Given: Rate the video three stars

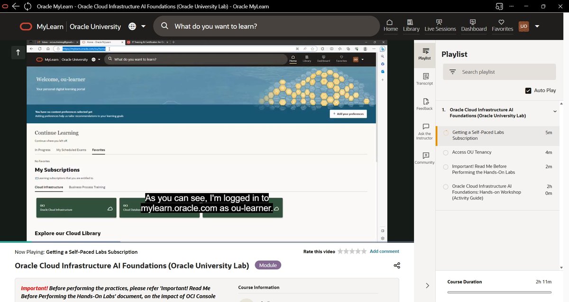Looking at the screenshot, I should (352, 251).
